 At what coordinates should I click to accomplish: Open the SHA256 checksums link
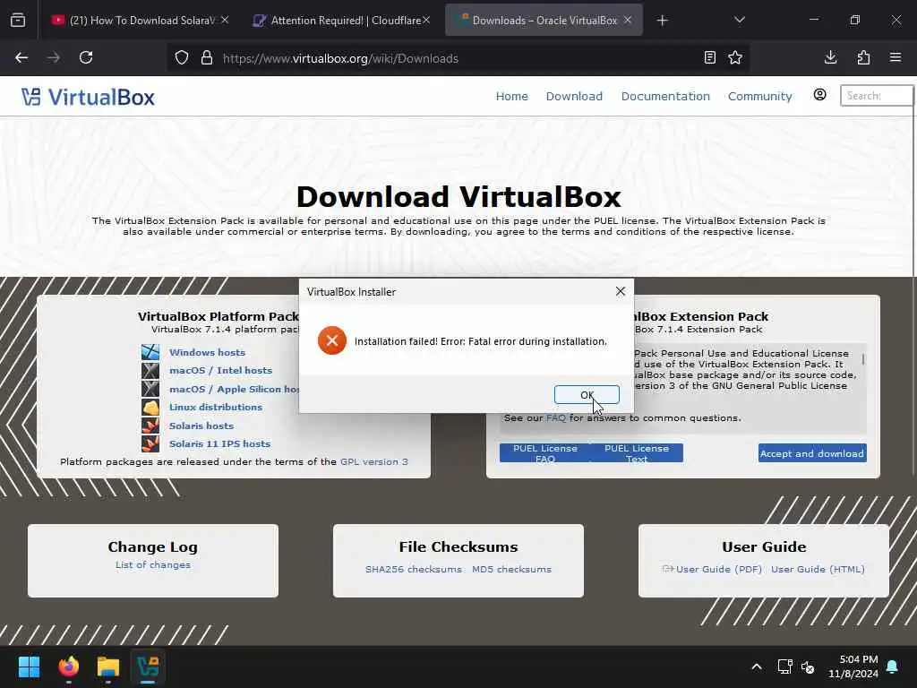coord(413,569)
